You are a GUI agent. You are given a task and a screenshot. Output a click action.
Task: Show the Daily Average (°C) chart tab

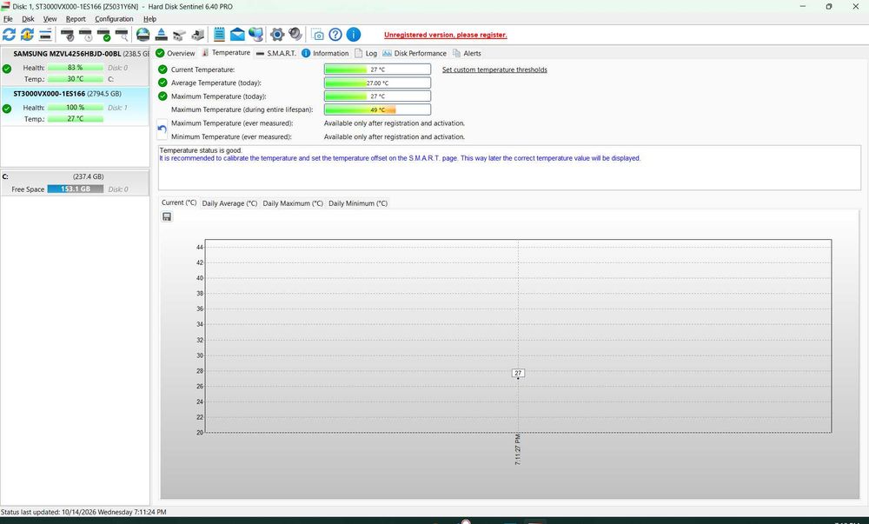229,203
